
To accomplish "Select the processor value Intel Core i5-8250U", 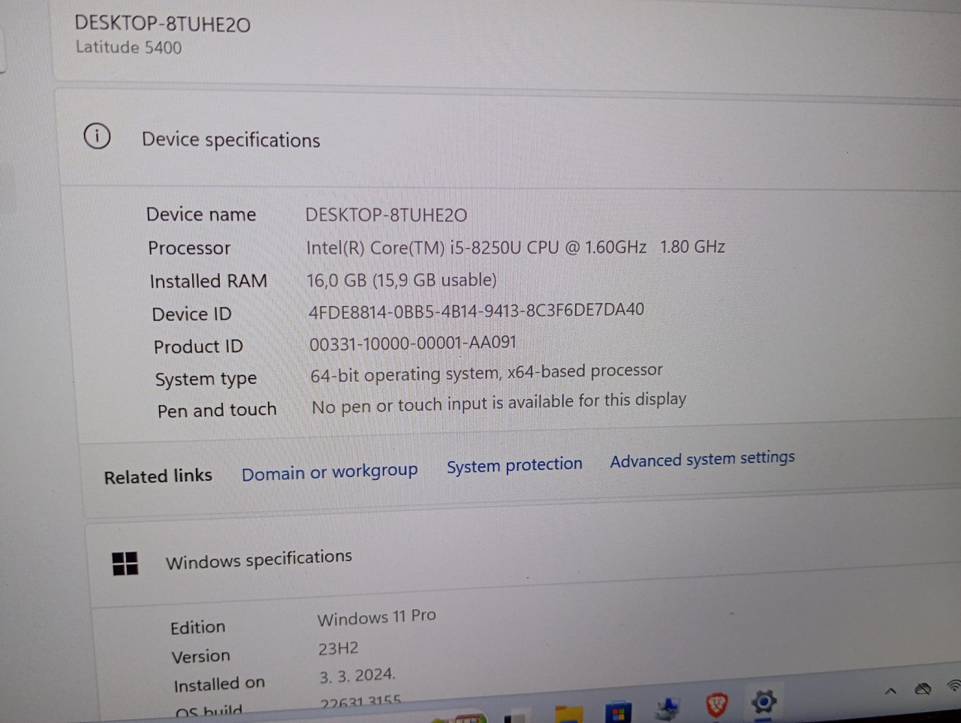I will 515,247.
